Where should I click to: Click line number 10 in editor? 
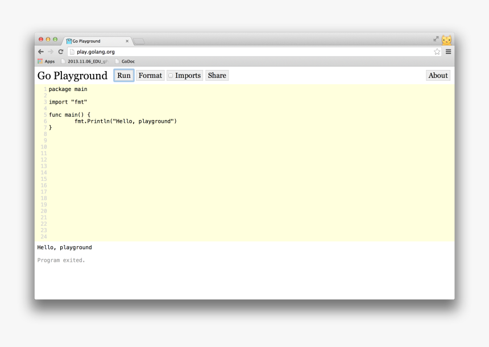pyautogui.click(x=44, y=147)
